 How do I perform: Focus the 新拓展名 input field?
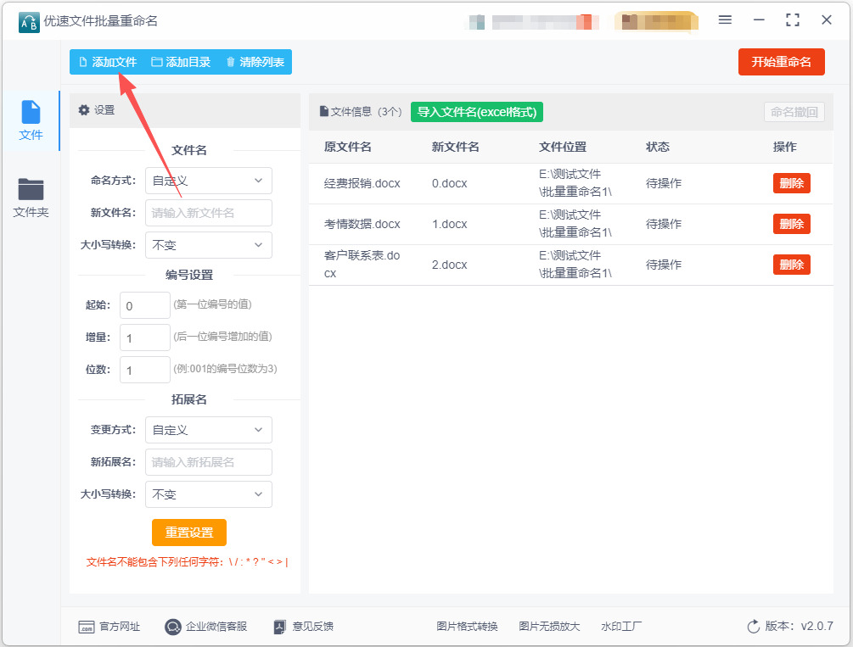[208, 462]
